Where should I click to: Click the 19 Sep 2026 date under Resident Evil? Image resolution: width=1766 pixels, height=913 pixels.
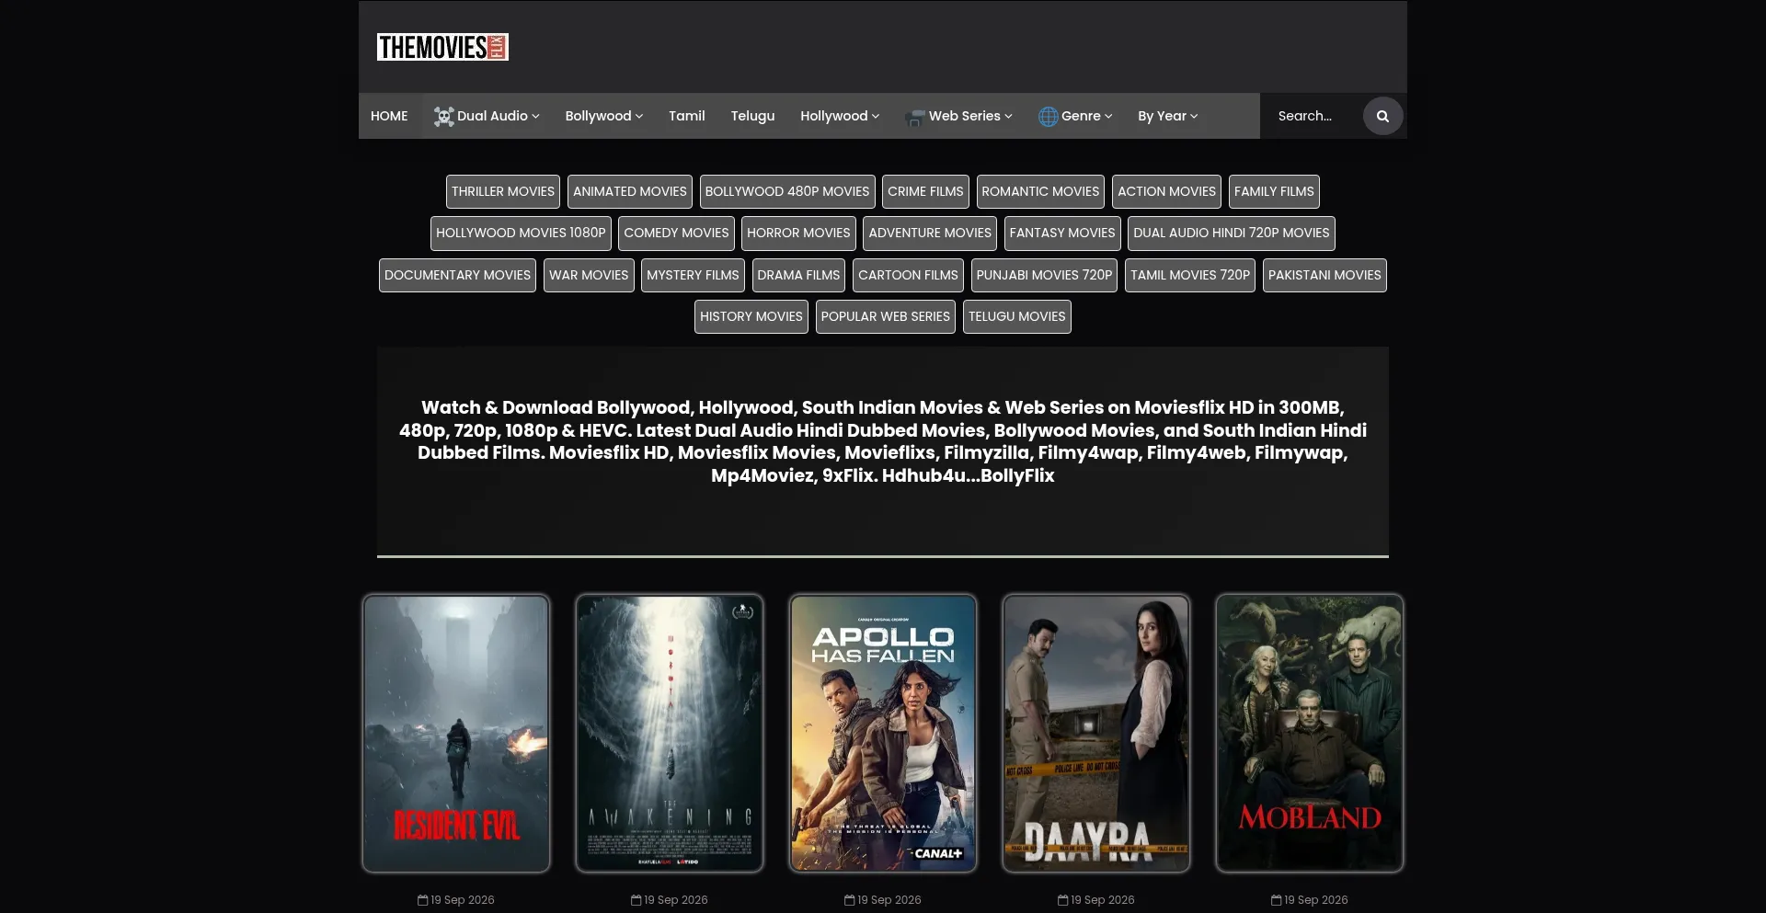[463, 900]
